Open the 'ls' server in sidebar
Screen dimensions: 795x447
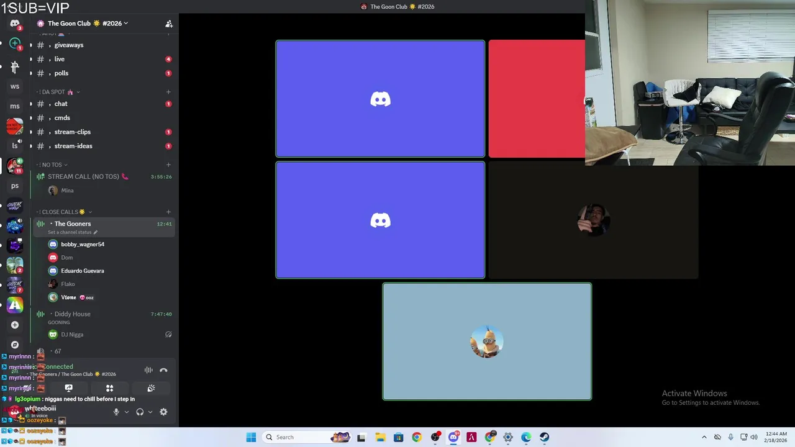[15, 146]
